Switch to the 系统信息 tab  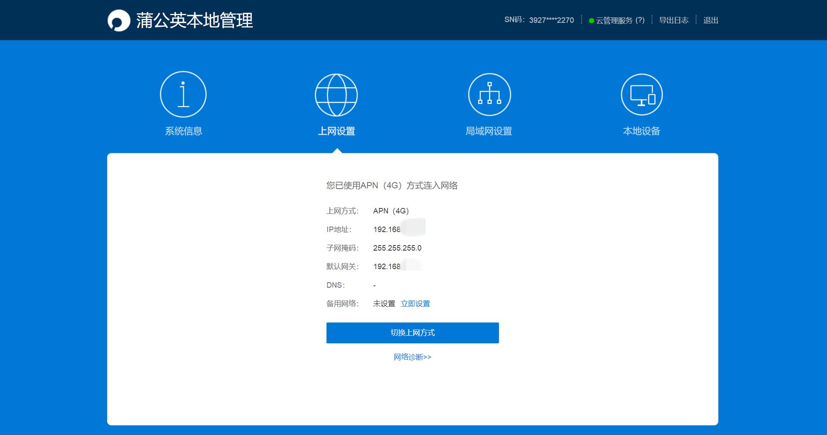point(183,131)
